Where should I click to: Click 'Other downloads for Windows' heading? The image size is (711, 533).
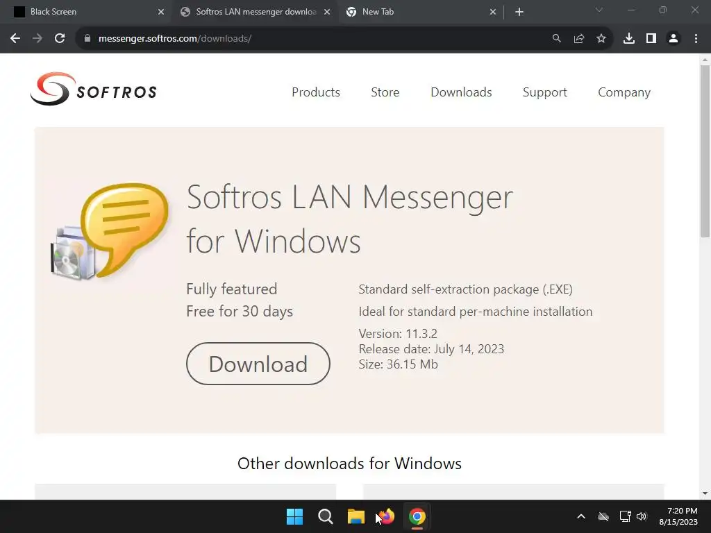(349, 463)
